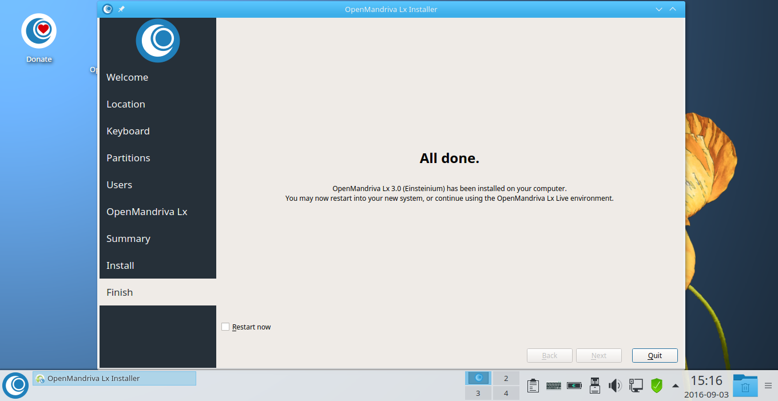Click the installer window menu icon in titlebar
This screenshot has width=778, height=401.
pyautogui.click(x=108, y=9)
